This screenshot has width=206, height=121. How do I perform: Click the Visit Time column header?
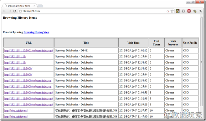tap(133, 43)
